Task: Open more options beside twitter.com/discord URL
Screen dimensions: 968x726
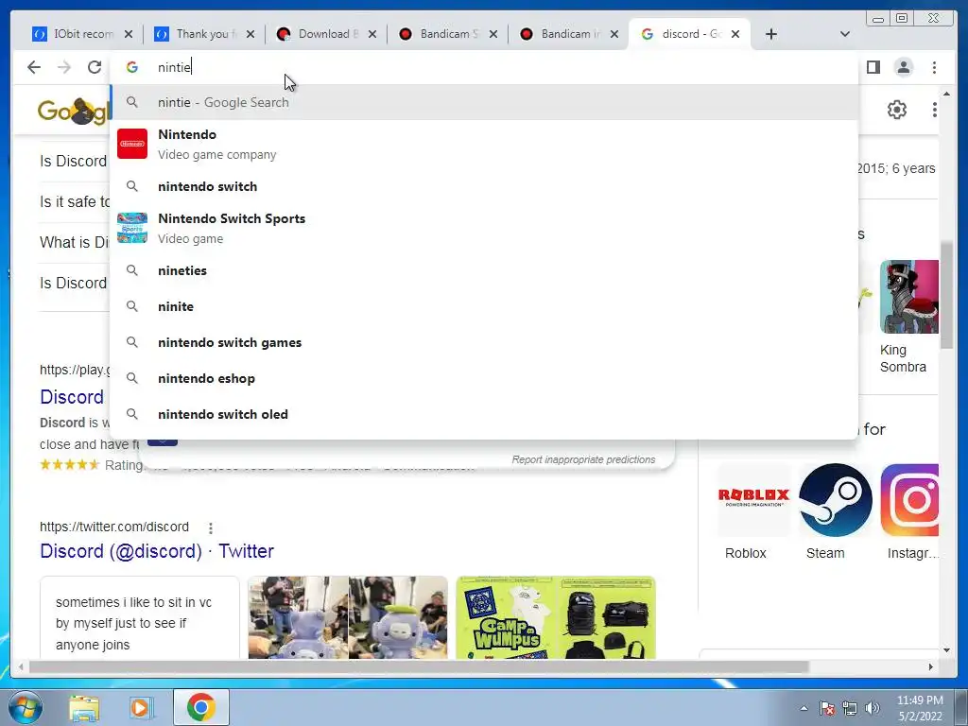Action: click(211, 527)
